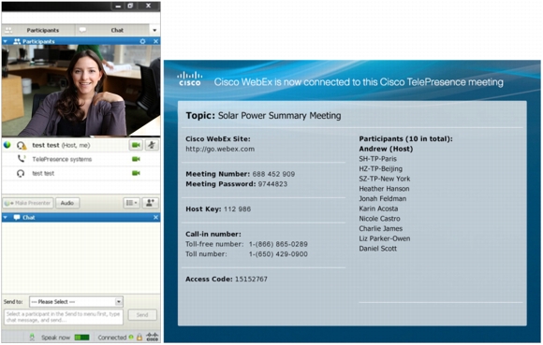Click the Solar Power Summary Meeting topic

pos(280,115)
